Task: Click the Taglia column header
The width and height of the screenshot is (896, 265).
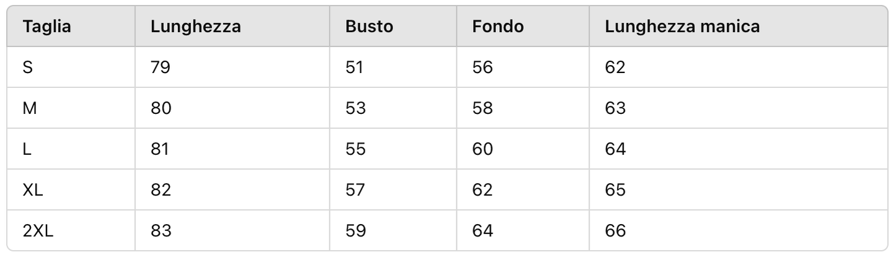Action: click(x=47, y=27)
